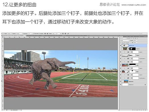
Task: Click the mask link icon on Elephant layer
Action: pos(129,49)
